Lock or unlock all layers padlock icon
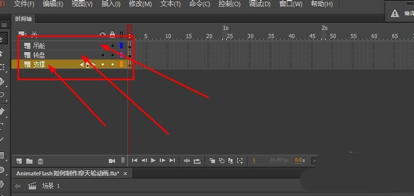Viewport: 414px width, 196px height. (x=112, y=34)
